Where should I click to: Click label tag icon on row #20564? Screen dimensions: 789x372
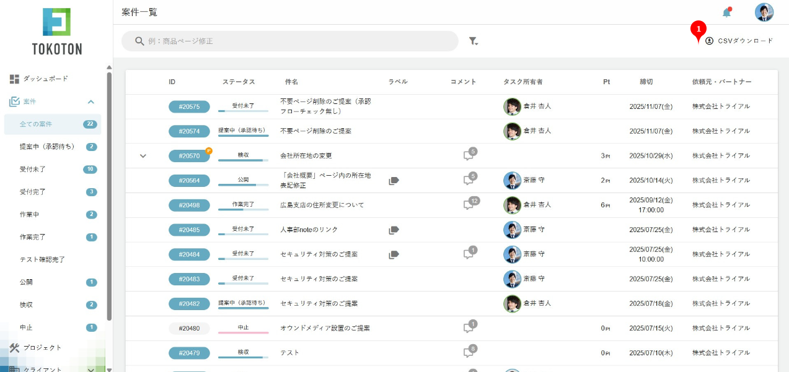pyautogui.click(x=394, y=180)
